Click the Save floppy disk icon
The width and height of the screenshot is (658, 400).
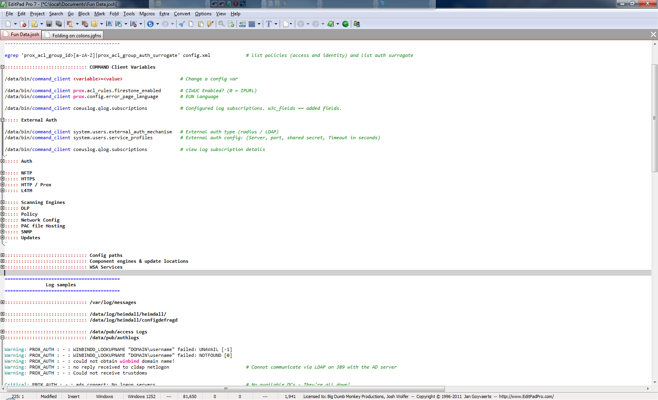[49, 24]
